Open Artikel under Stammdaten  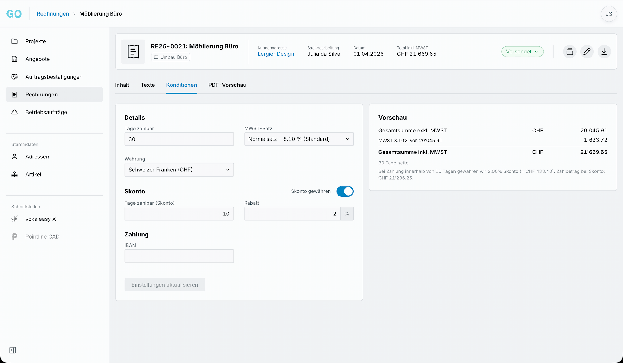pyautogui.click(x=54, y=174)
